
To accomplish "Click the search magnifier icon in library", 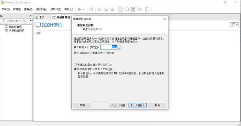I will point(4,21).
